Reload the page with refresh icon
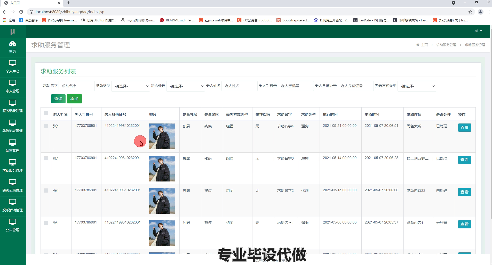The image size is (492, 265). point(21,12)
